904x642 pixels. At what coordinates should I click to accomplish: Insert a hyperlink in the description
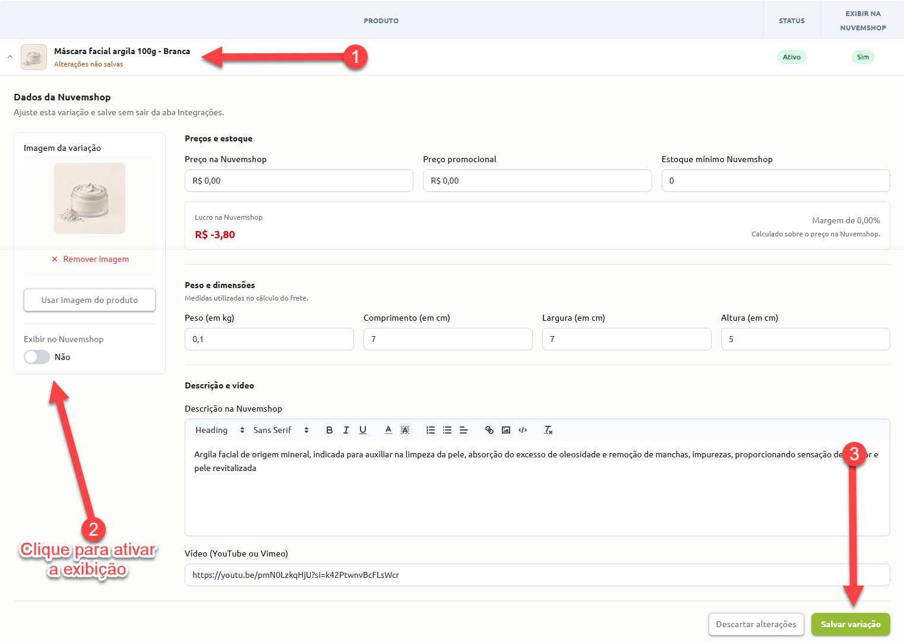[489, 430]
